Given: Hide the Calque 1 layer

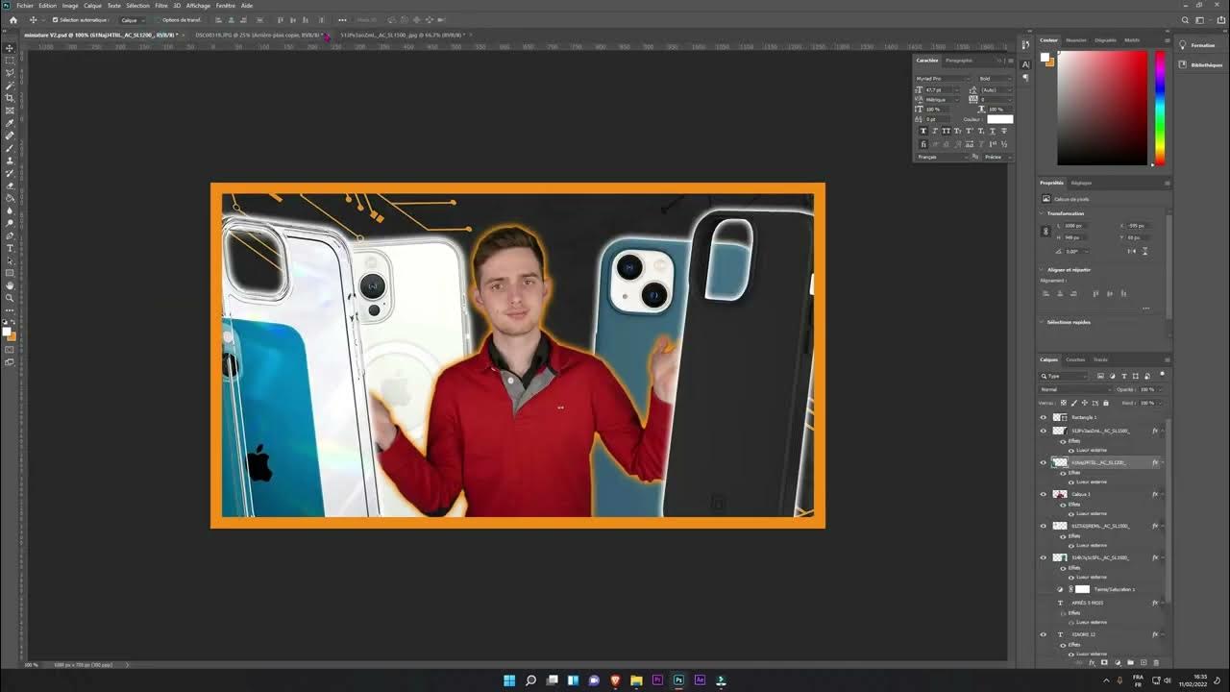Looking at the screenshot, I should pos(1044,494).
